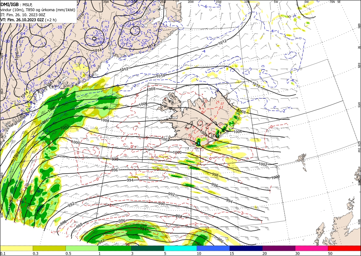Image resolution: width=361 pixels, height=256 pixels.
Task: Click the legend value "1"
Action: 100,253
